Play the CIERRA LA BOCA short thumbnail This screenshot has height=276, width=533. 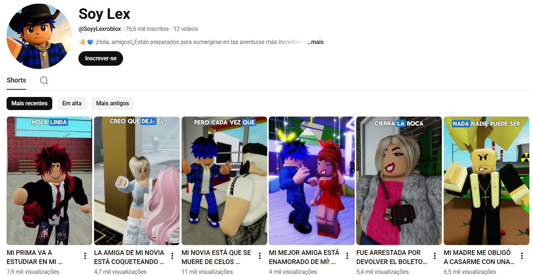pos(399,180)
